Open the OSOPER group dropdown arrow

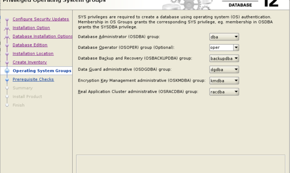(236, 47)
